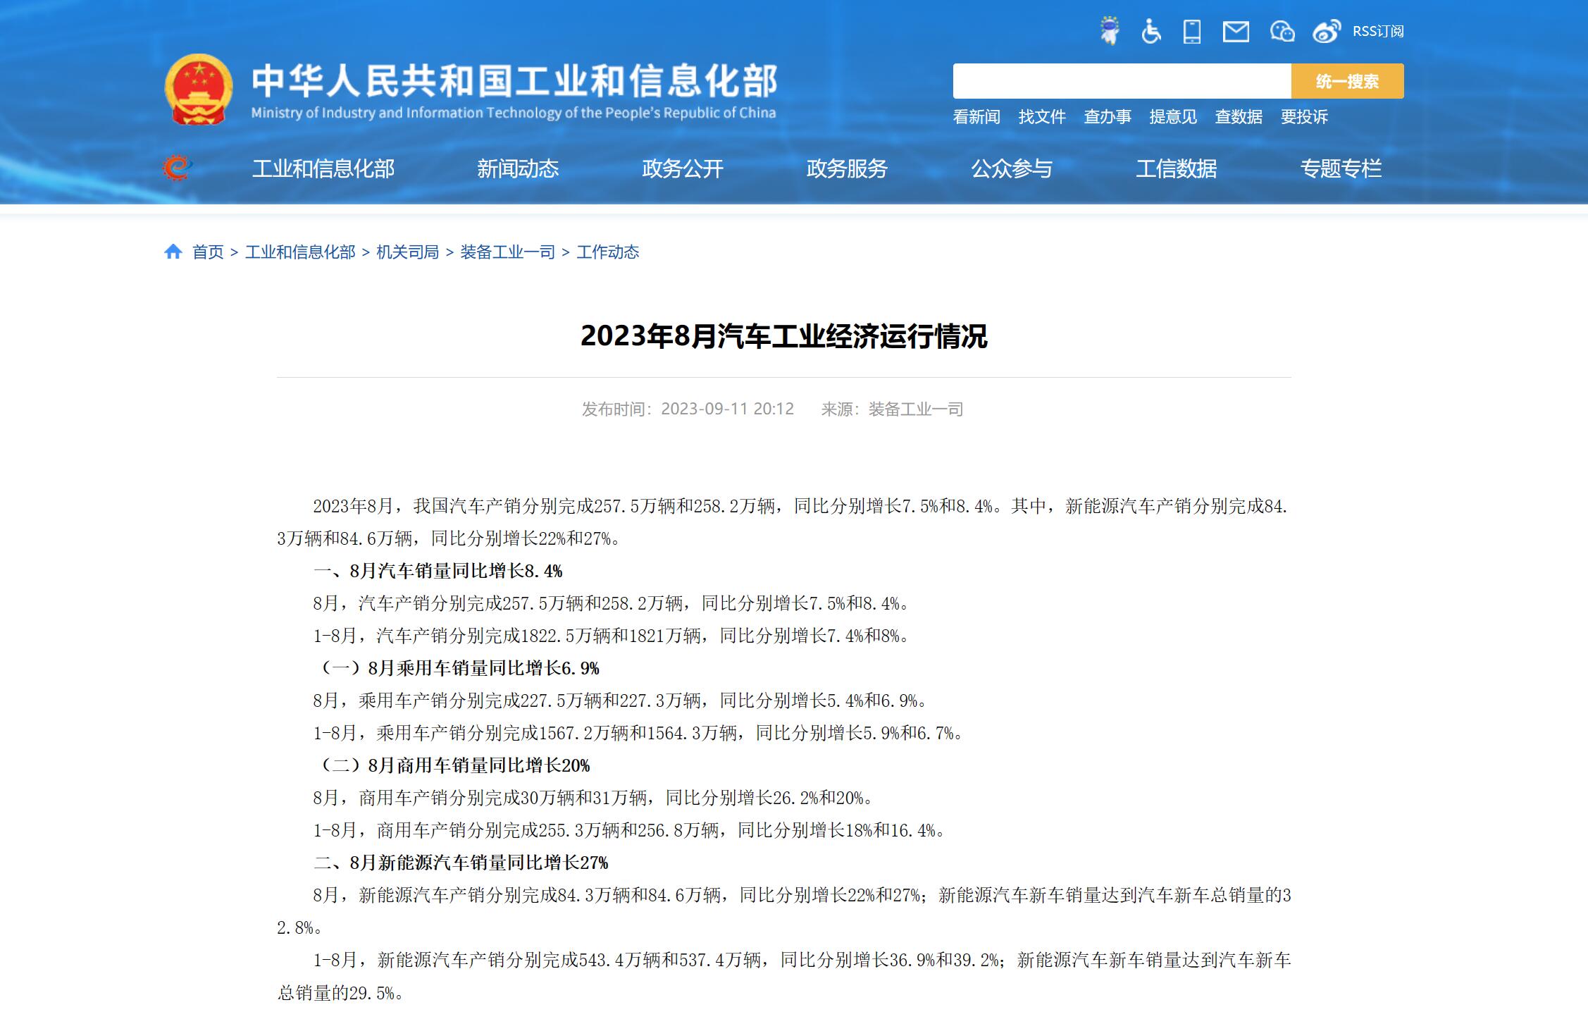This screenshot has height=1012, width=1588.
Task: Go to 首页 in breadcrumb
Action: pos(208,252)
